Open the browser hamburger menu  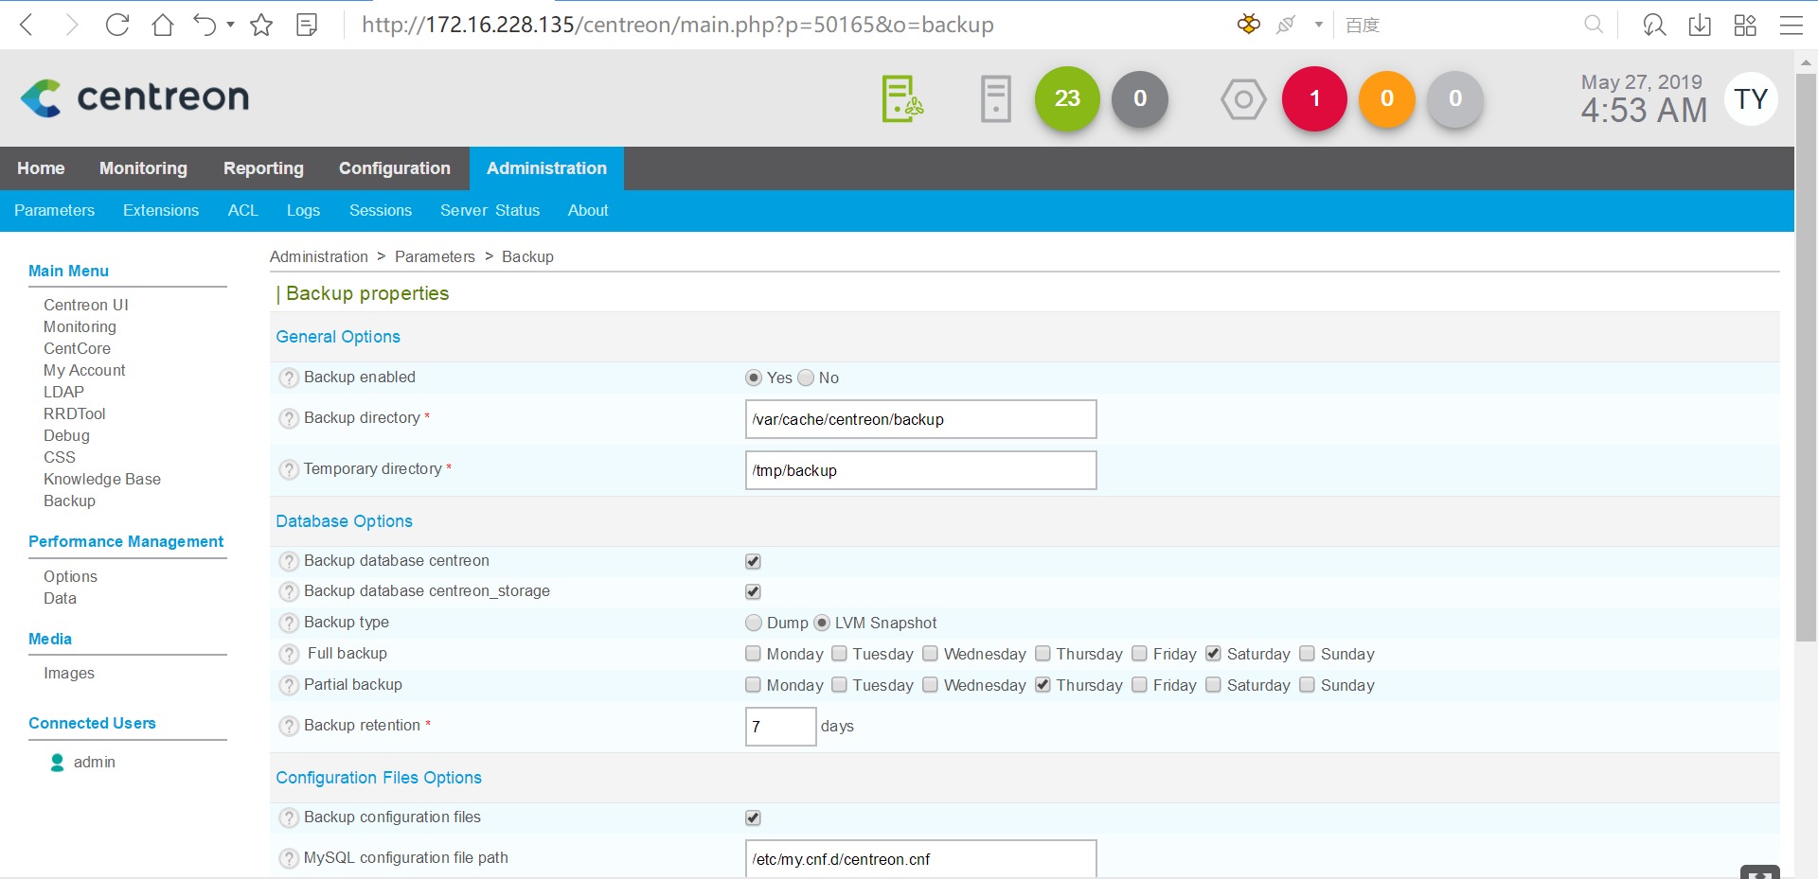[1791, 26]
